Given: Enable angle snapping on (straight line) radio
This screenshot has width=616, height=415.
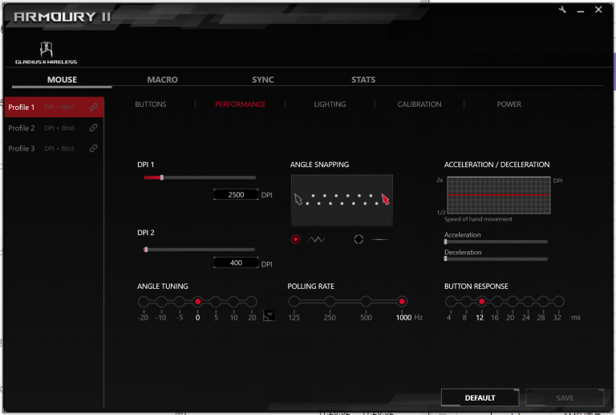Looking at the screenshot, I should [x=359, y=239].
